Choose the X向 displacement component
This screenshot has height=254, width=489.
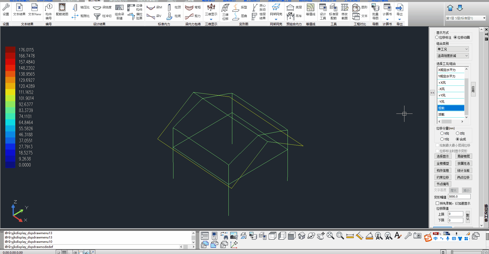(x=442, y=133)
